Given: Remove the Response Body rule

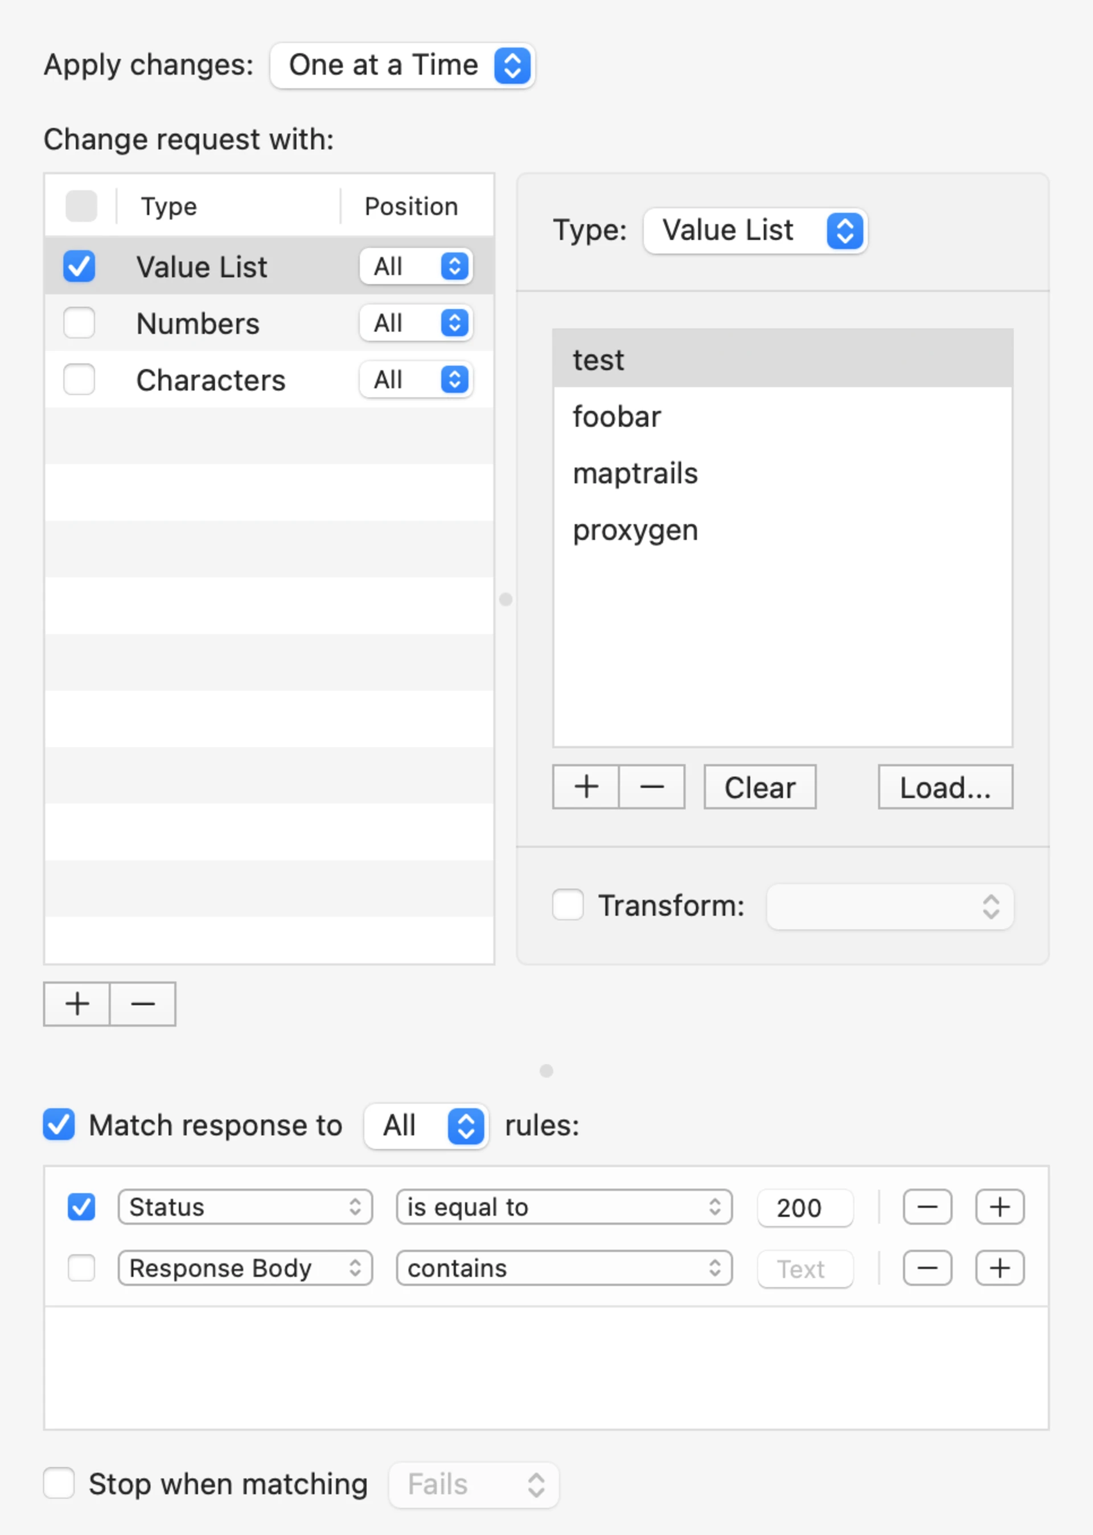Looking at the screenshot, I should pyautogui.click(x=927, y=1268).
